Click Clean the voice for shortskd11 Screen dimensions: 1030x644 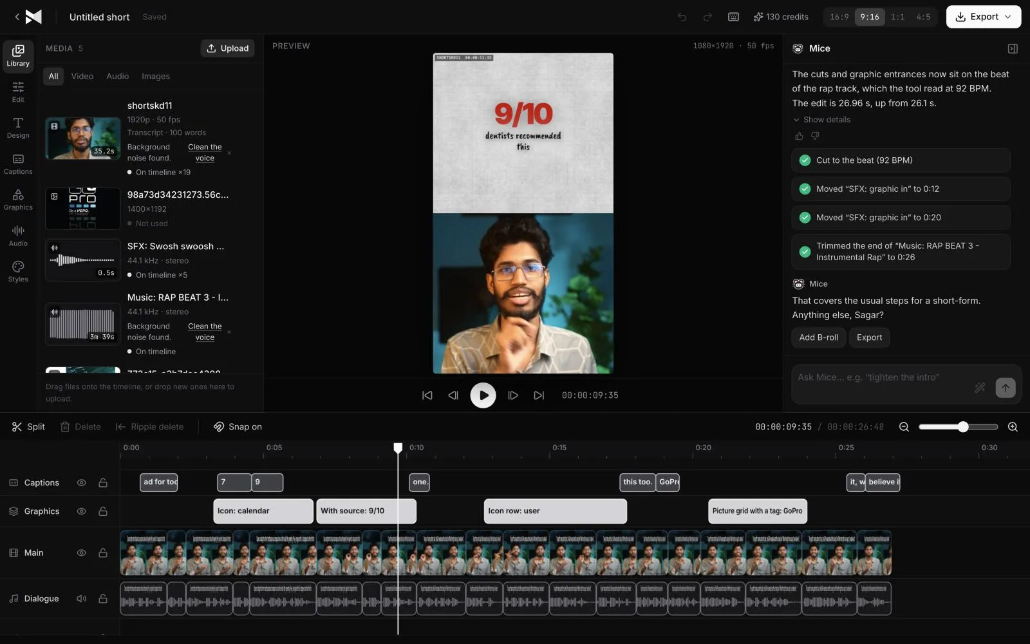205,153
